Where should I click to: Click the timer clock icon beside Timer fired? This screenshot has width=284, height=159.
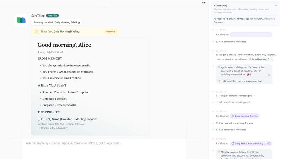tap(37, 31)
